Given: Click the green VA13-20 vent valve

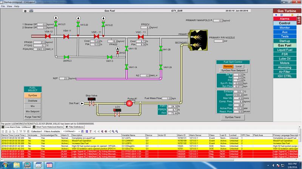Looking at the screenshot, I should click(x=78, y=24).
